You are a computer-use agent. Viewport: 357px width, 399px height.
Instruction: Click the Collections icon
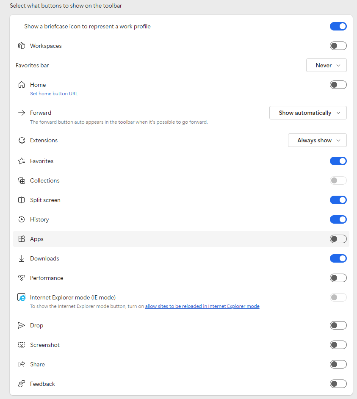[22, 180]
